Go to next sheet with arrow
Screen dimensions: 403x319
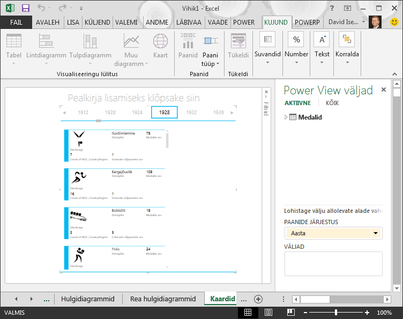click(x=32, y=299)
